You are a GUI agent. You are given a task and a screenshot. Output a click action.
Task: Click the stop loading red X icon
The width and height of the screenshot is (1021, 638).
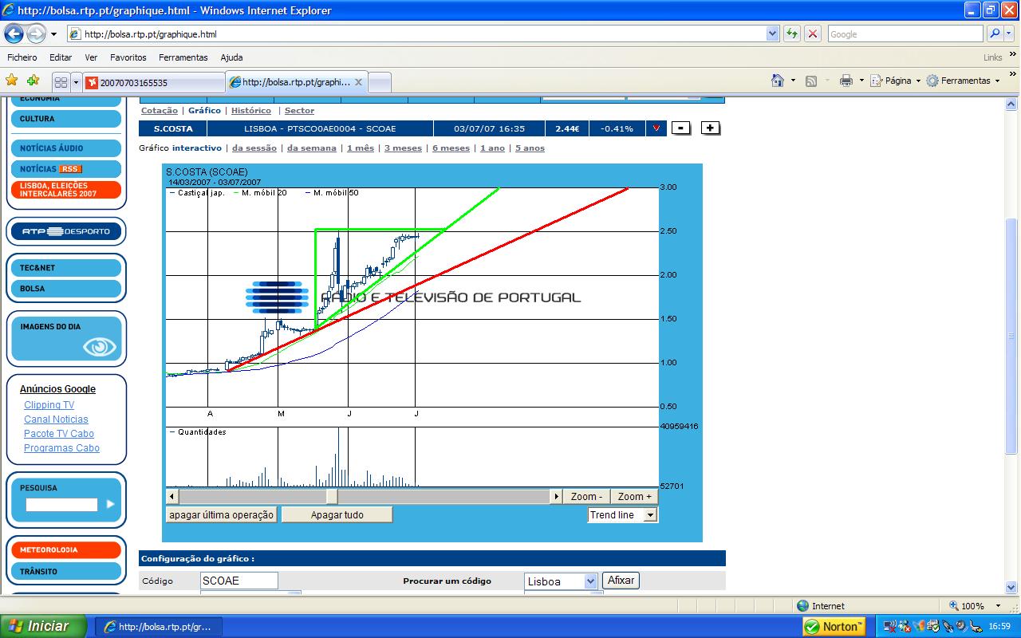point(813,33)
